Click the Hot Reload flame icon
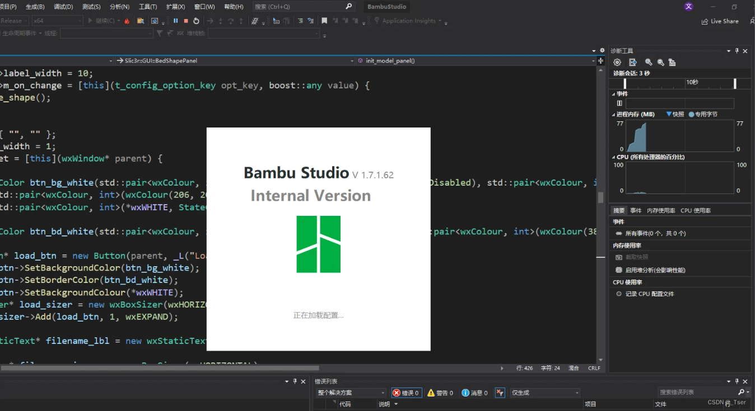This screenshot has height=411, width=755. pos(128,20)
